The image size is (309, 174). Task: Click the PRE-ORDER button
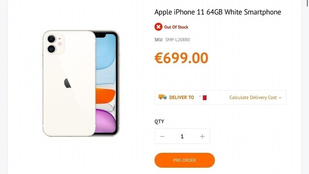(x=185, y=160)
